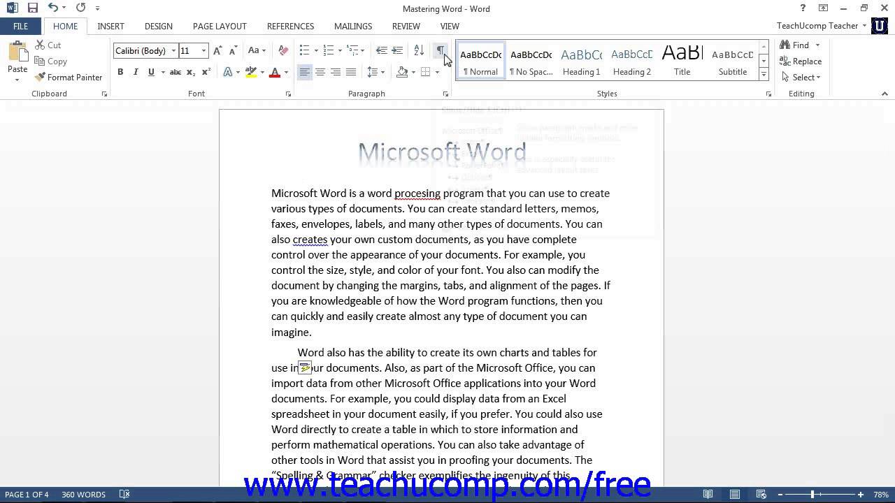
Task: Apply the Title style
Action: [682, 61]
